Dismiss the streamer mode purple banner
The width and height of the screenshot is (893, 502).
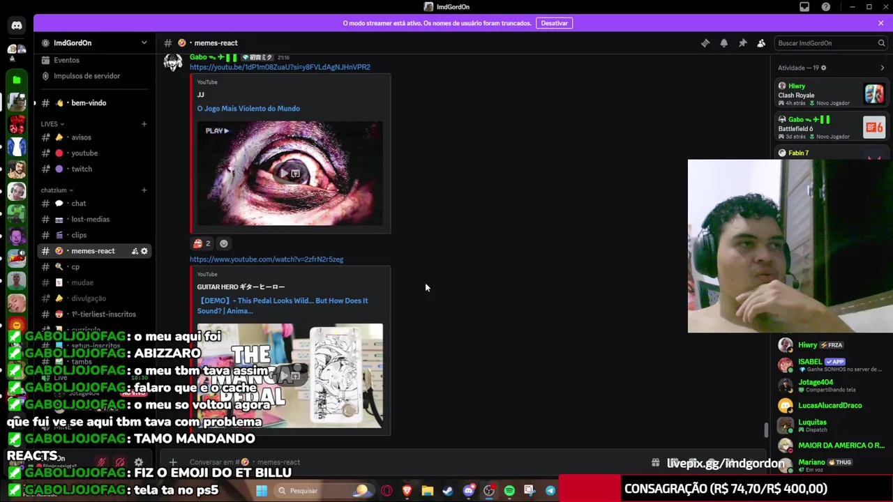[880, 23]
